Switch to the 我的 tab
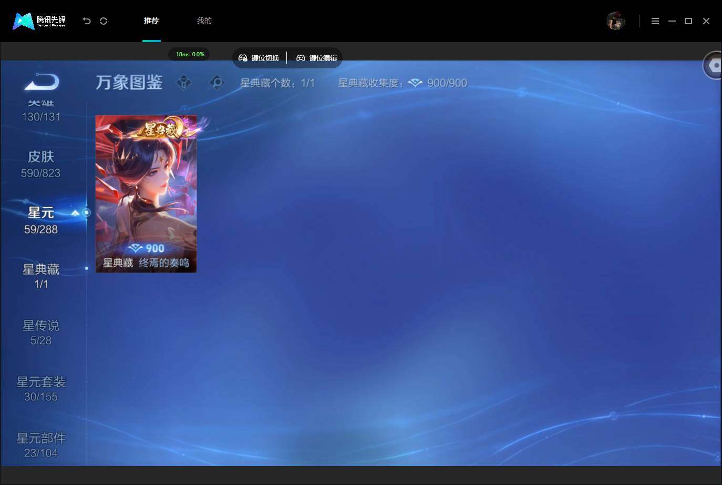This screenshot has height=485, width=722. (x=204, y=21)
